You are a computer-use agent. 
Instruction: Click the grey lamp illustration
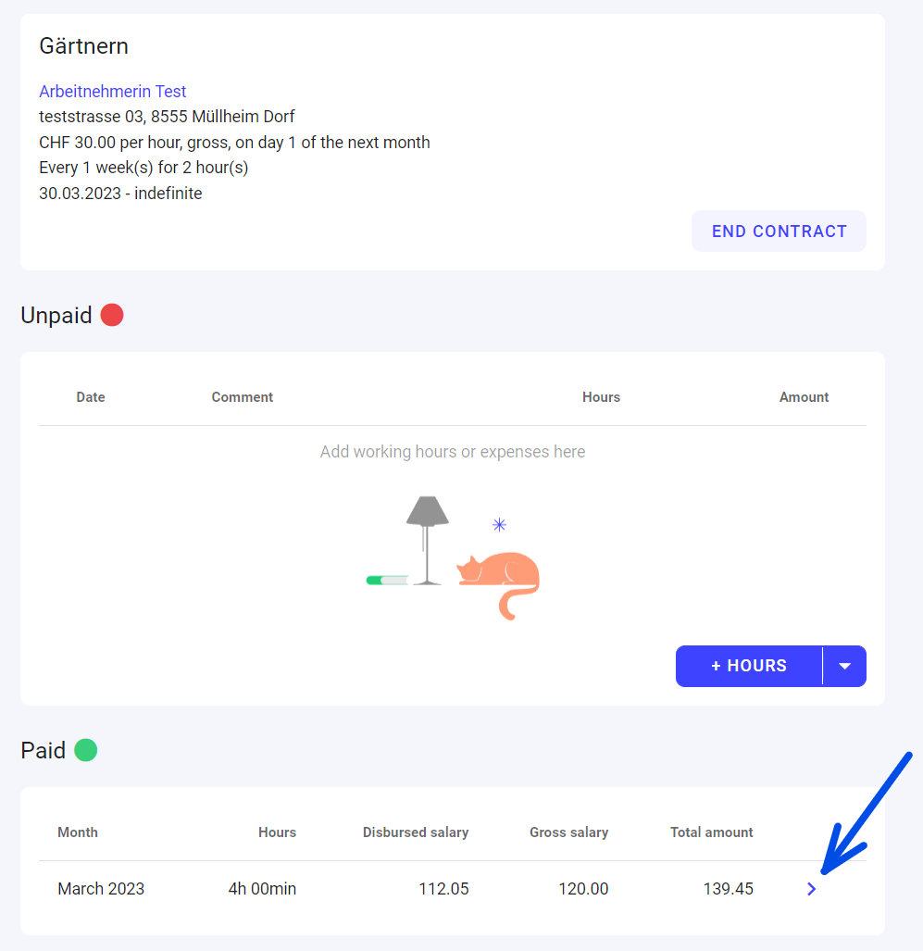(x=427, y=537)
